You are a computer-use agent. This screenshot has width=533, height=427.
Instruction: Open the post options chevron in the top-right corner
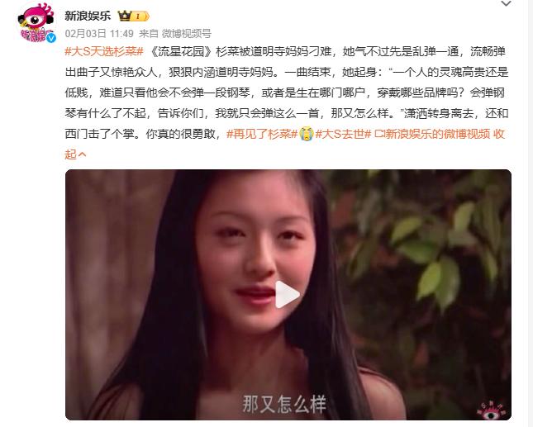coord(507,4)
